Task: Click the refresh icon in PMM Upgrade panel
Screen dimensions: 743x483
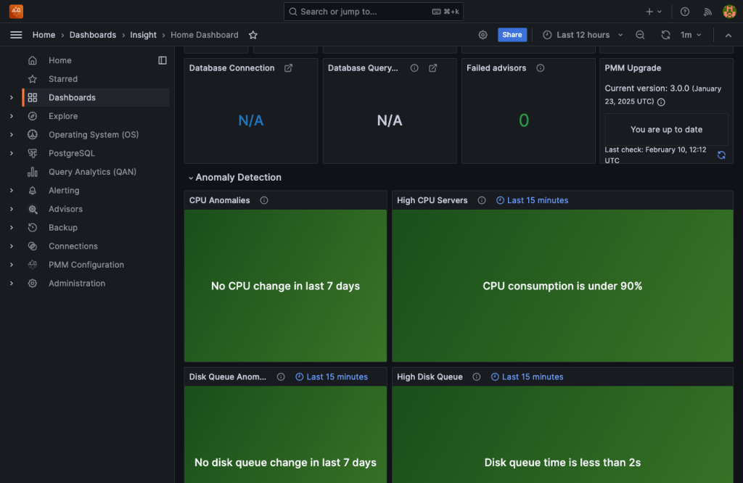Action: pos(721,155)
